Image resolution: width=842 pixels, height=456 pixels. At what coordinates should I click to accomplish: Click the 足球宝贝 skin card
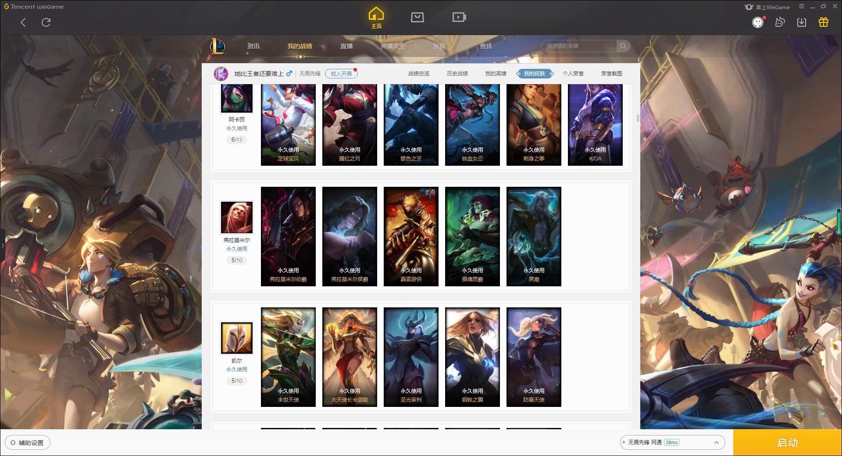point(288,125)
